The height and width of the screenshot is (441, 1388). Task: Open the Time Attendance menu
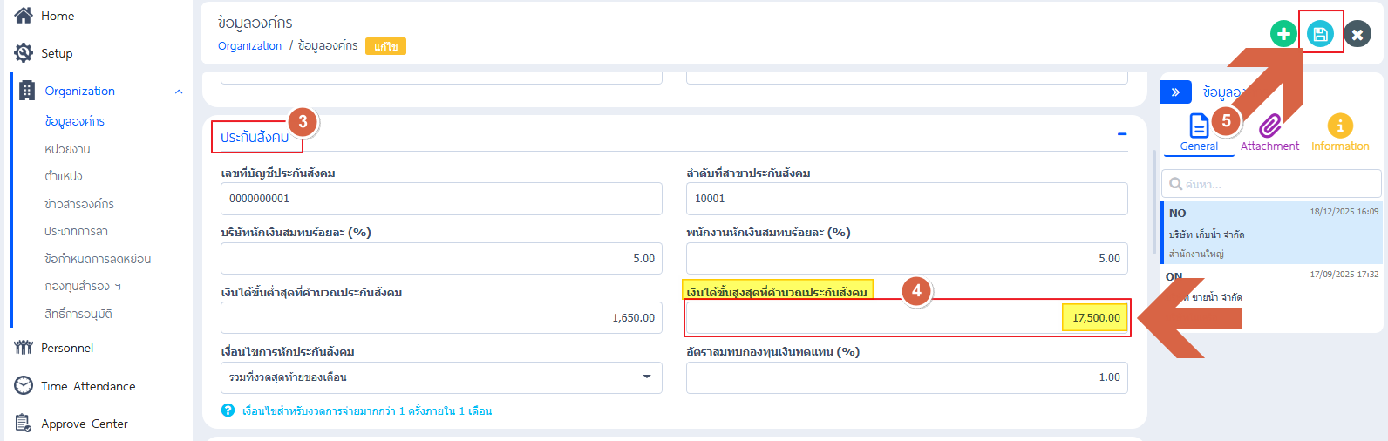tap(88, 386)
